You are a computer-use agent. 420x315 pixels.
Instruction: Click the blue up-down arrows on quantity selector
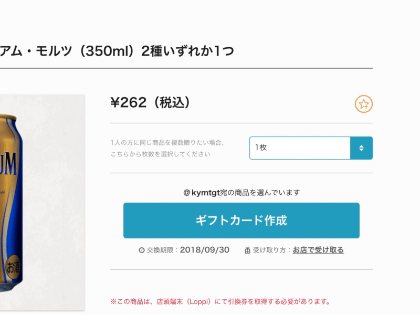[x=361, y=148]
